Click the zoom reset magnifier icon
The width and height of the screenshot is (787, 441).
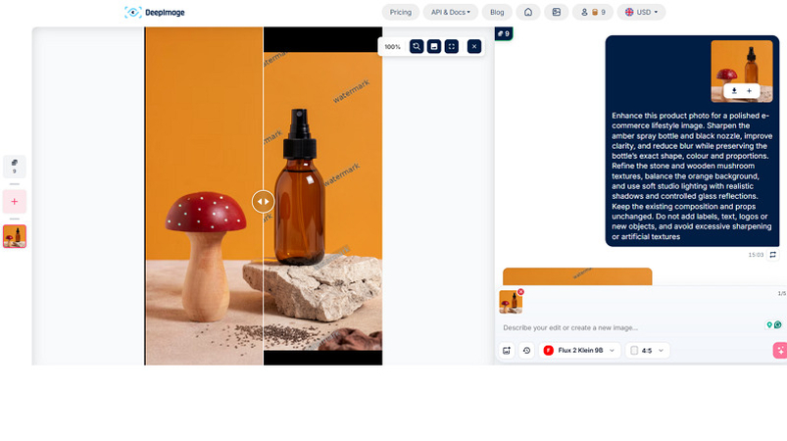[x=417, y=47]
